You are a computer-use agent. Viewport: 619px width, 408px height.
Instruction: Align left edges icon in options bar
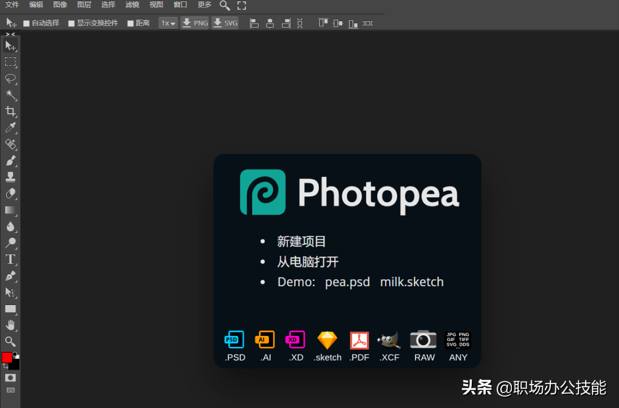tap(254, 23)
